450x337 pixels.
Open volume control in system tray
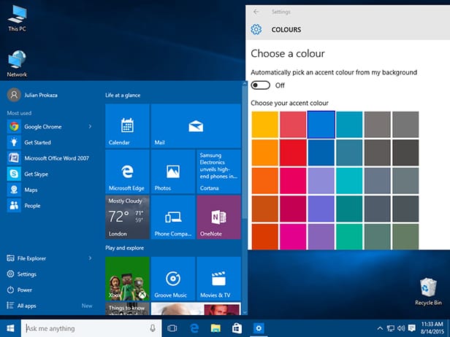(401, 328)
